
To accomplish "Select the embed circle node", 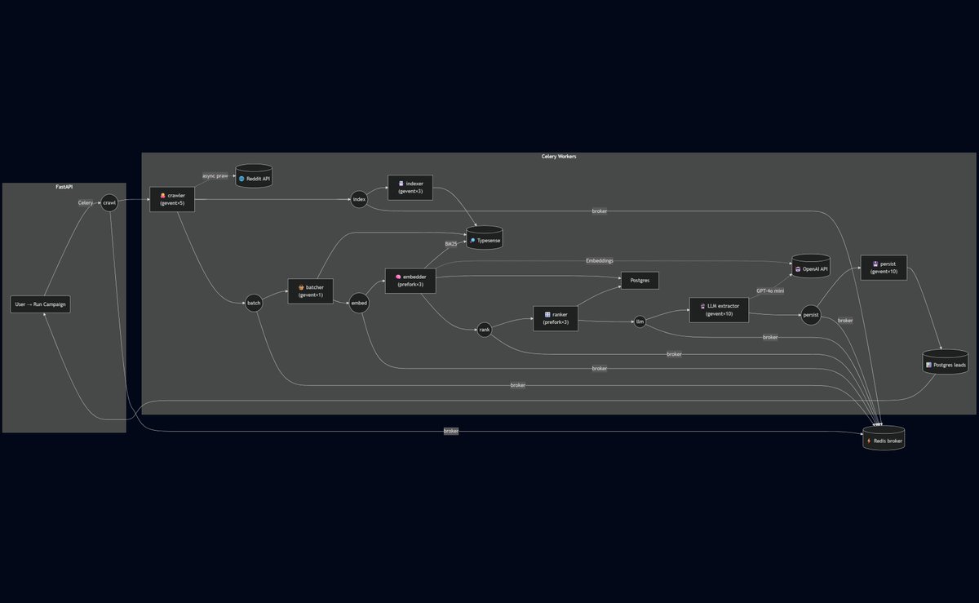I will tap(359, 303).
